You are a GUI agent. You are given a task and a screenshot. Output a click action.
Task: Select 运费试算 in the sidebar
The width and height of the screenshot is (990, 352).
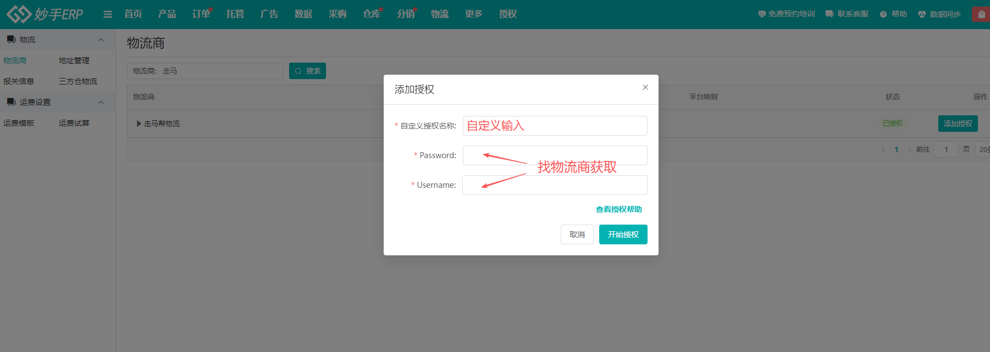pos(74,123)
